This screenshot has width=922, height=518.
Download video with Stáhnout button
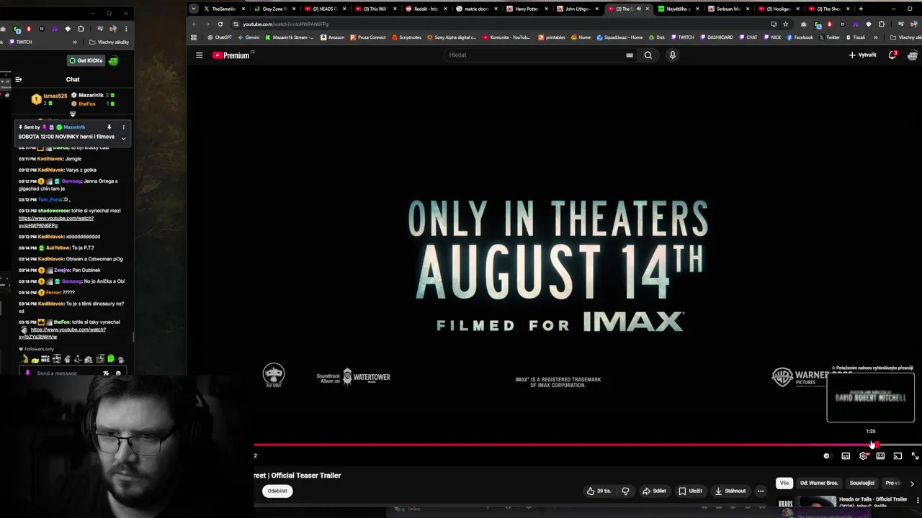point(730,491)
